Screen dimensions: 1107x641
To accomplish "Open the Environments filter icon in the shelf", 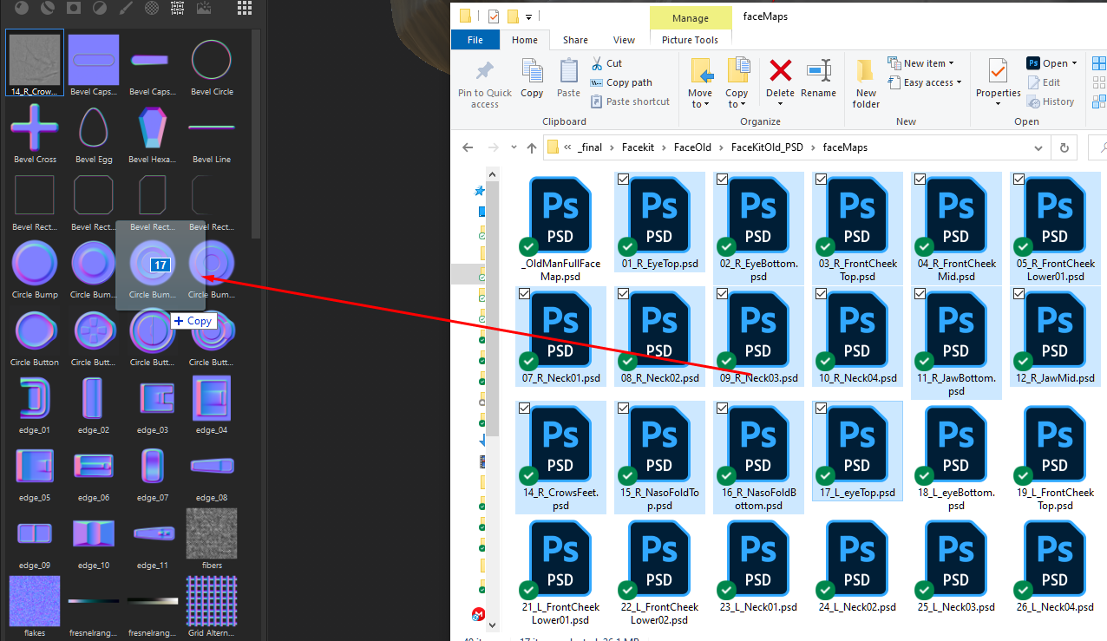I will tap(205, 8).
